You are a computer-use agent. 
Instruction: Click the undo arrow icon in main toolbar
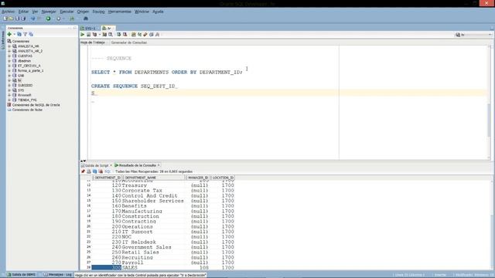click(x=32, y=19)
